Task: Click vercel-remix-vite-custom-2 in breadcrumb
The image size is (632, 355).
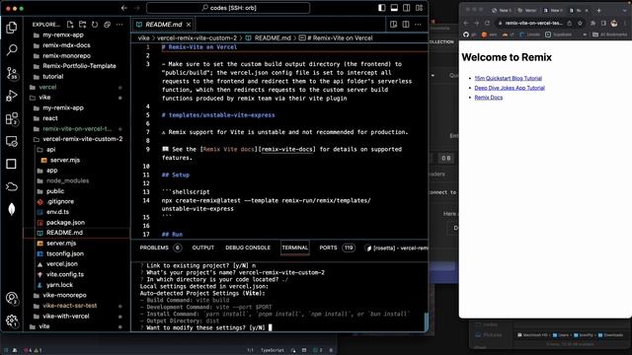Action: [x=197, y=37]
